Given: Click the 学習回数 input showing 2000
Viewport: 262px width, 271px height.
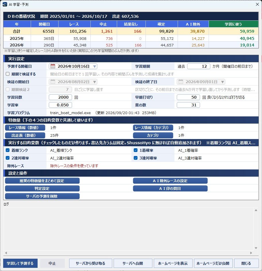Looking at the screenshot, I should click(x=60, y=97).
